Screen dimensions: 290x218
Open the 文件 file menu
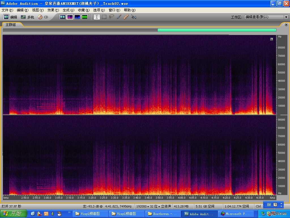7,10
